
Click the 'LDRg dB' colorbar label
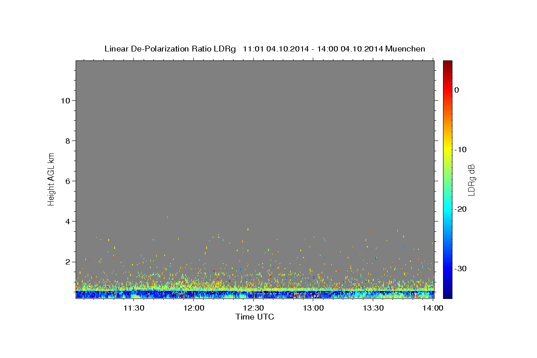pos(471,180)
